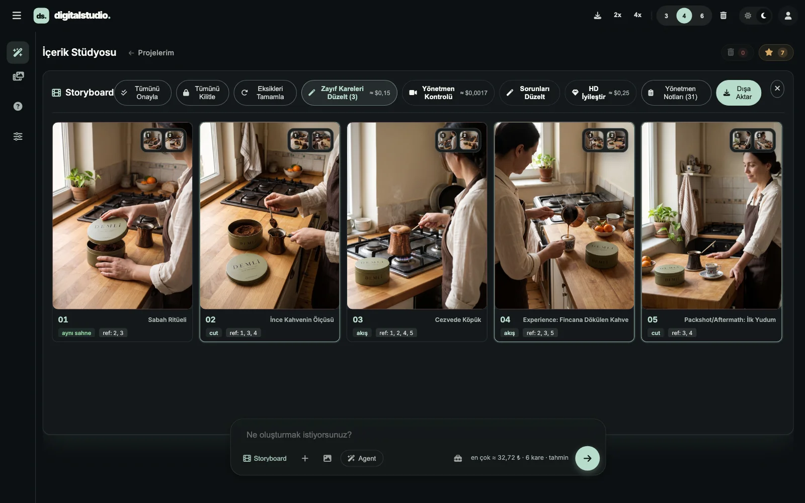Click the download icon in top bar
The height and width of the screenshot is (503, 805).
597,16
